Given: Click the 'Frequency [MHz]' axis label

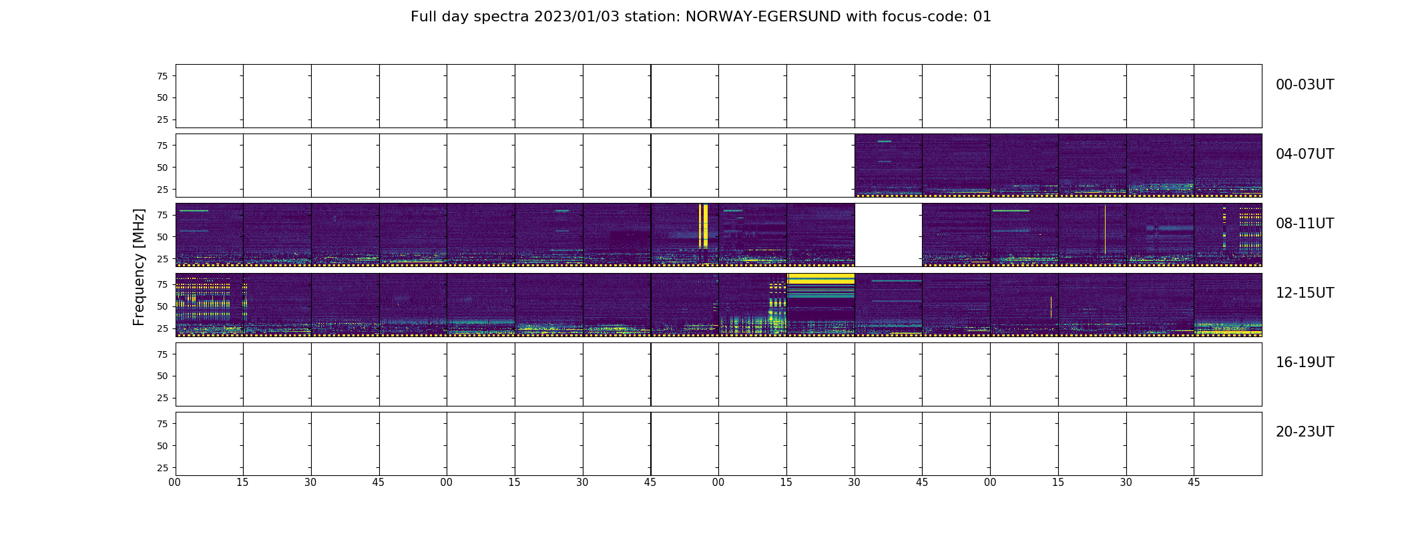Looking at the screenshot, I should point(139,267).
